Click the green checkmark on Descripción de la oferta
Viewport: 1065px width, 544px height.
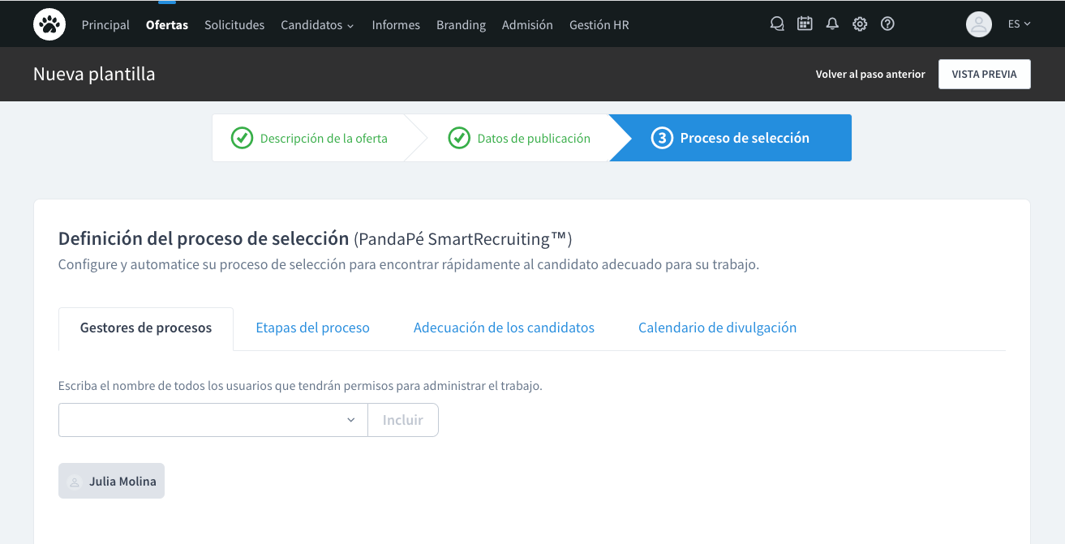[242, 138]
